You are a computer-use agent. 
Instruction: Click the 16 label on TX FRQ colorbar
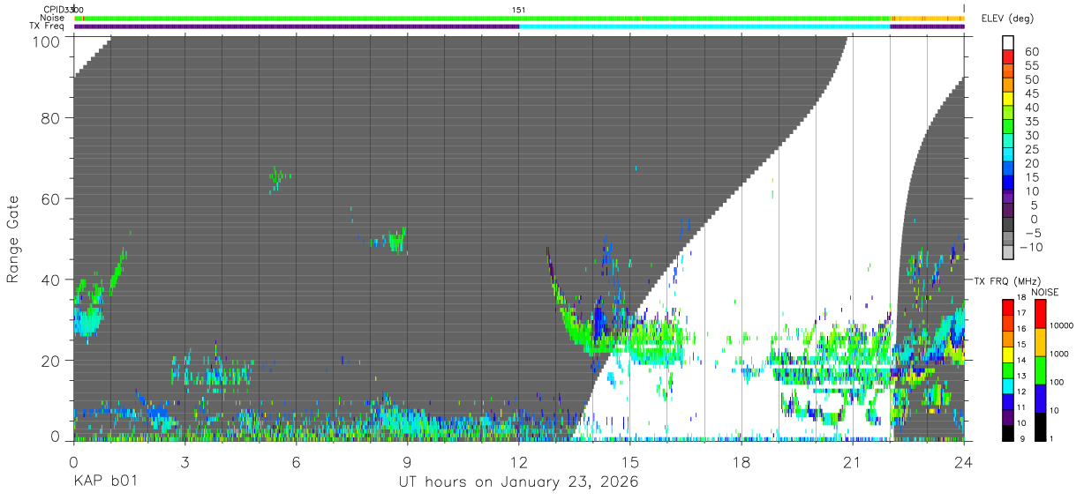click(1021, 328)
